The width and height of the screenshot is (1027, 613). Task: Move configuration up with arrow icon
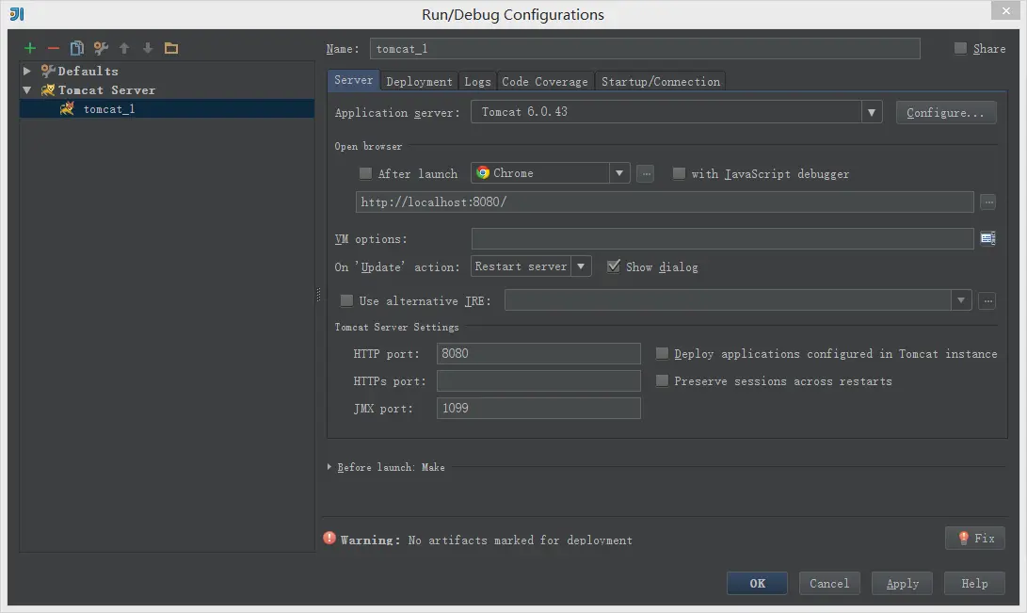pos(124,48)
